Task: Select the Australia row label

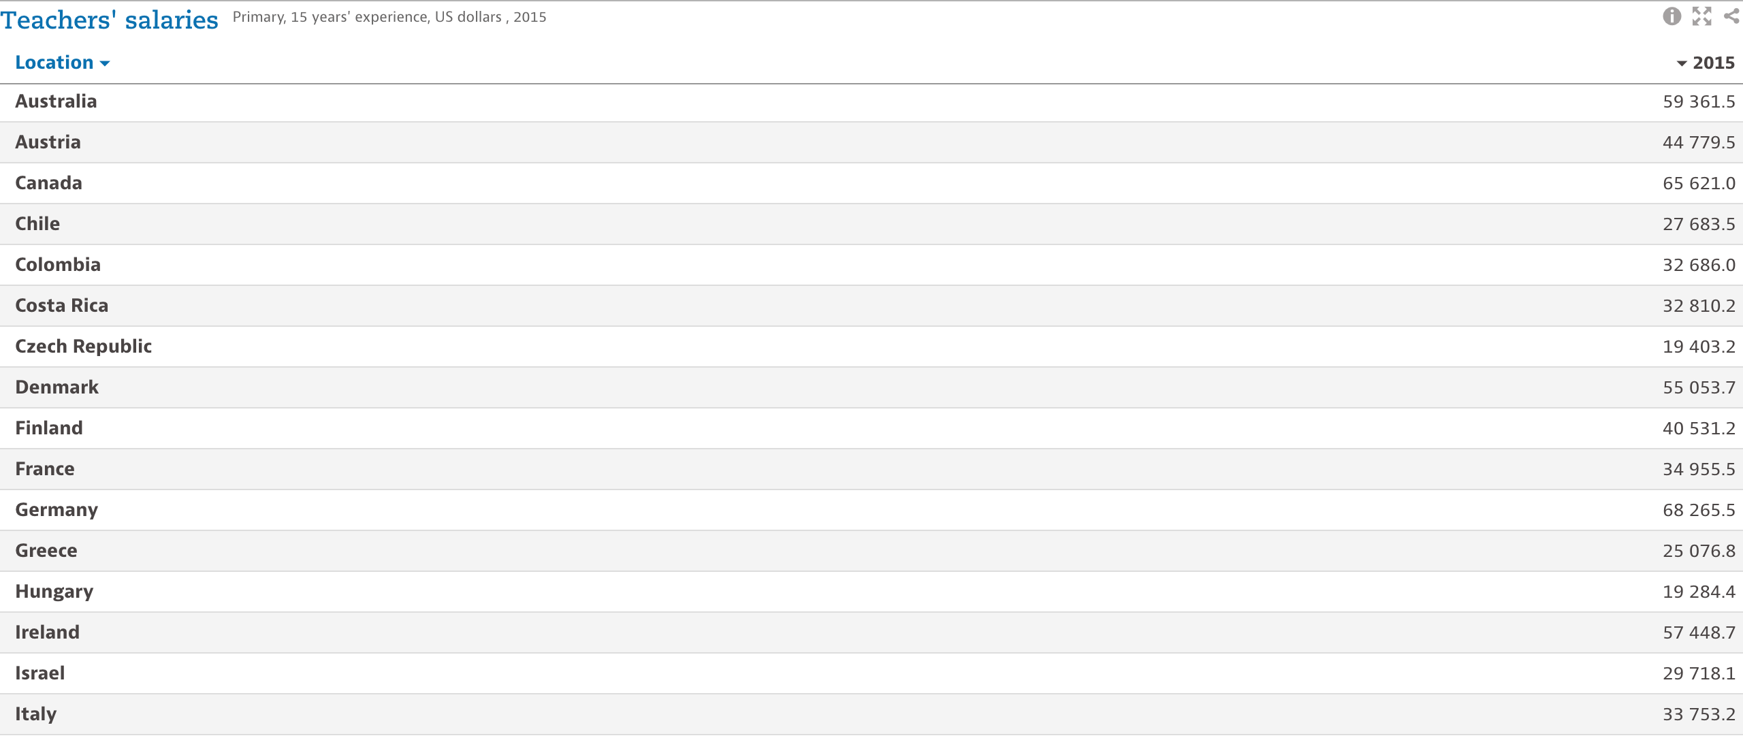Action: coord(56,101)
